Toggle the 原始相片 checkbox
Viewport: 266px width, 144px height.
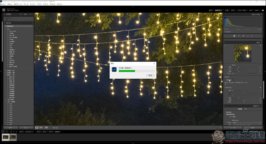(x=225, y=32)
